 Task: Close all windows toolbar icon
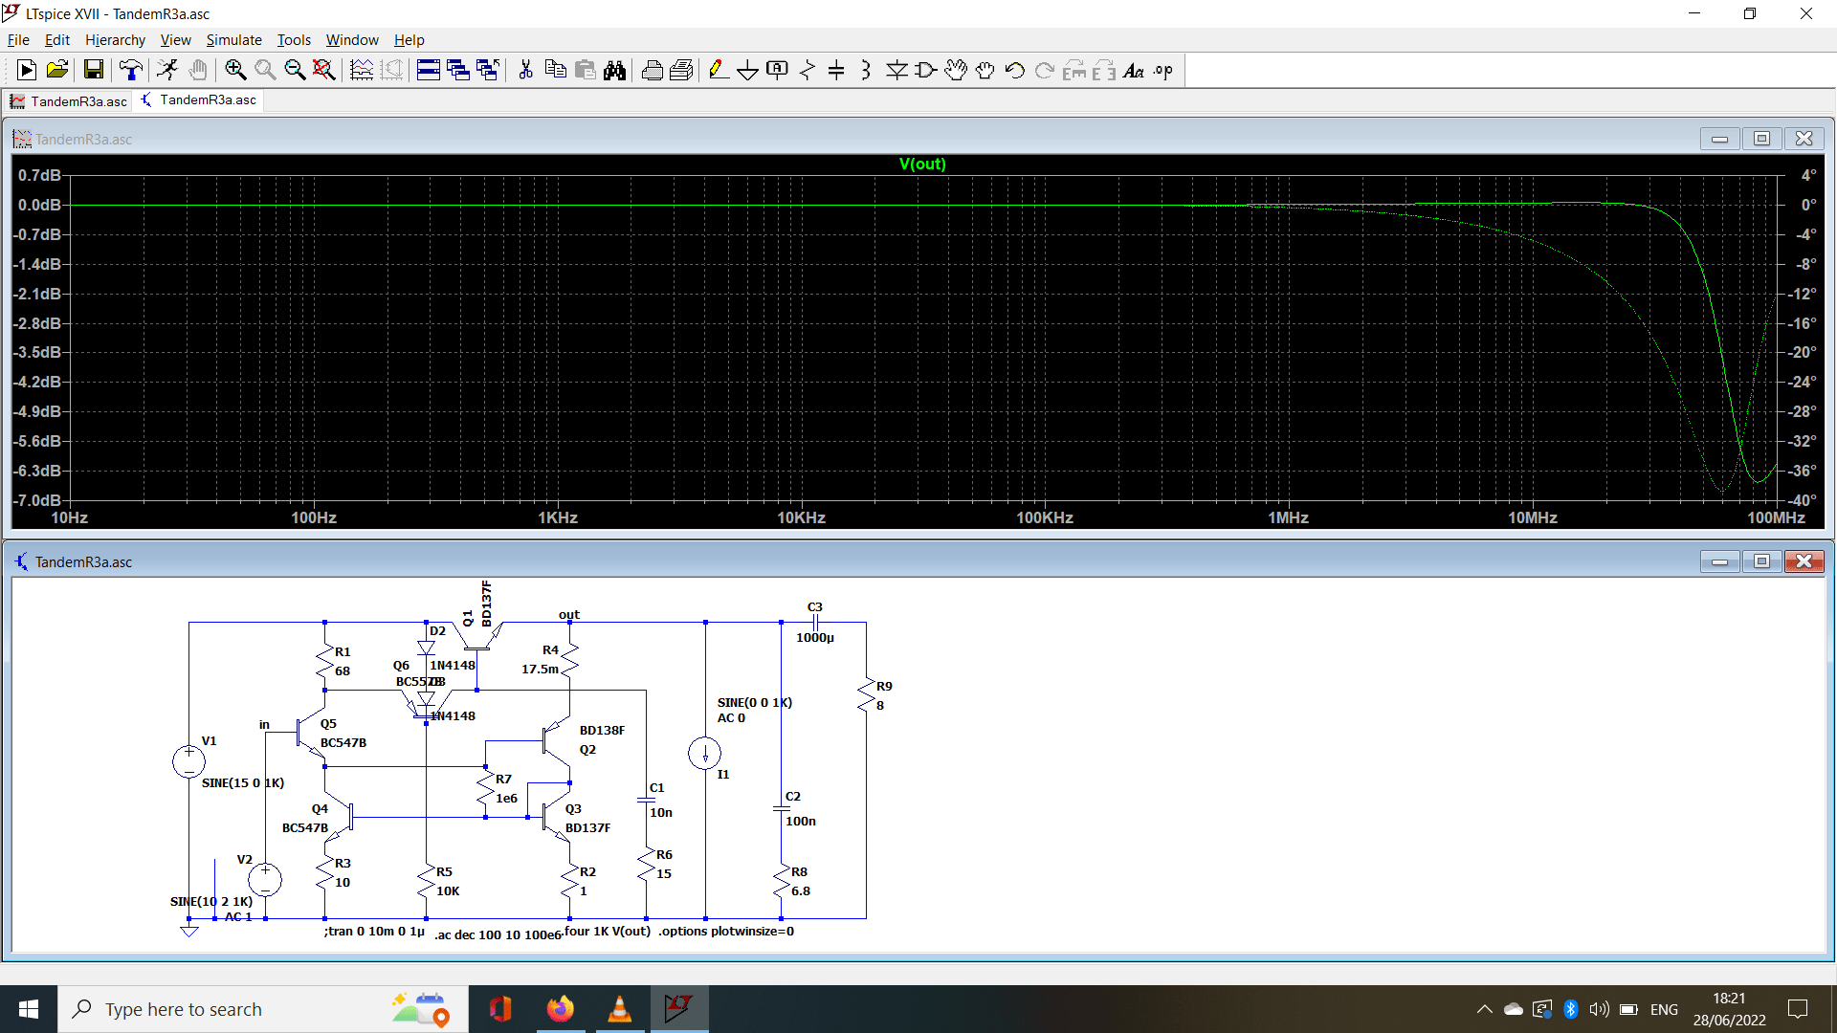[488, 70]
